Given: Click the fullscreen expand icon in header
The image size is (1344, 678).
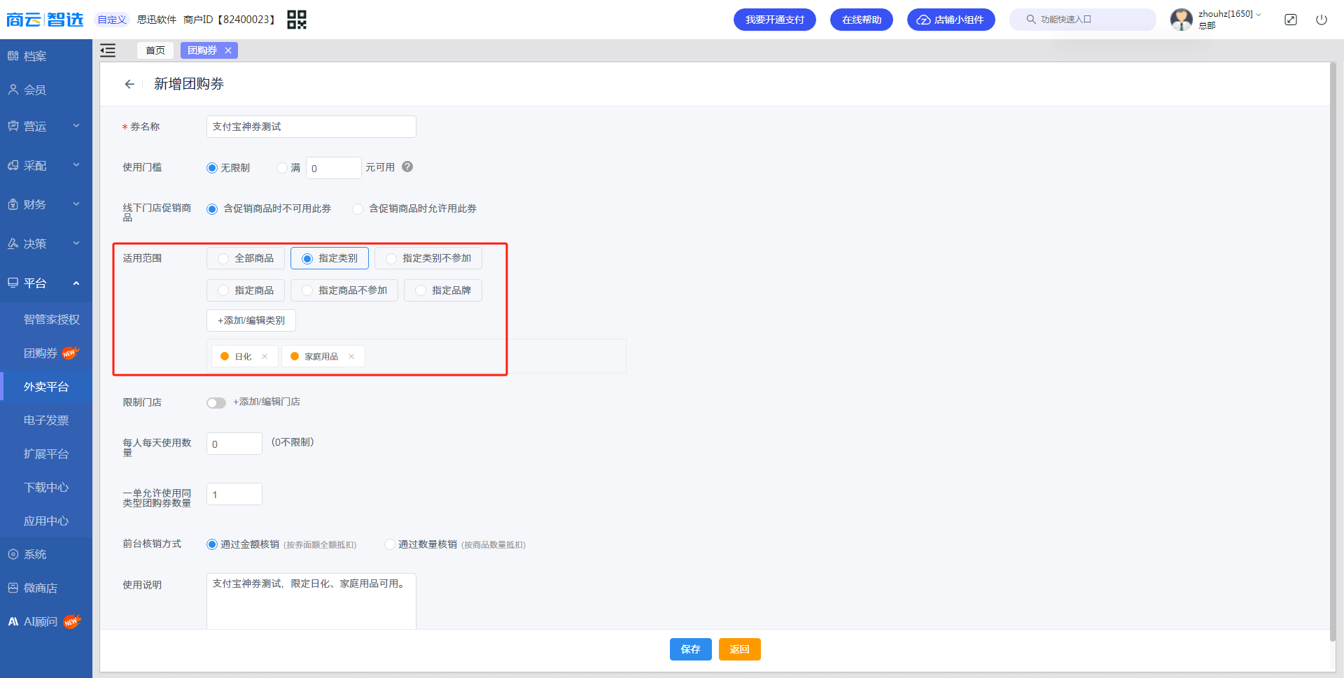Looking at the screenshot, I should (1291, 20).
